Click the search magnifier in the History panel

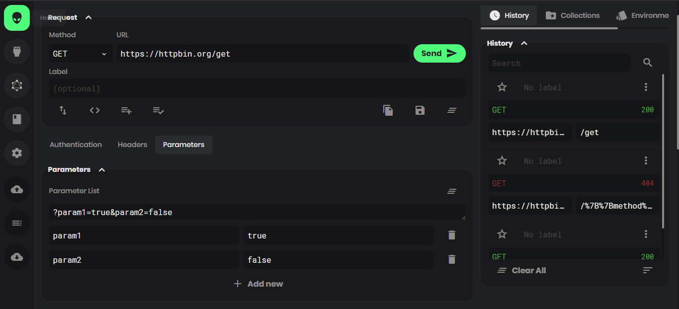pyautogui.click(x=648, y=63)
